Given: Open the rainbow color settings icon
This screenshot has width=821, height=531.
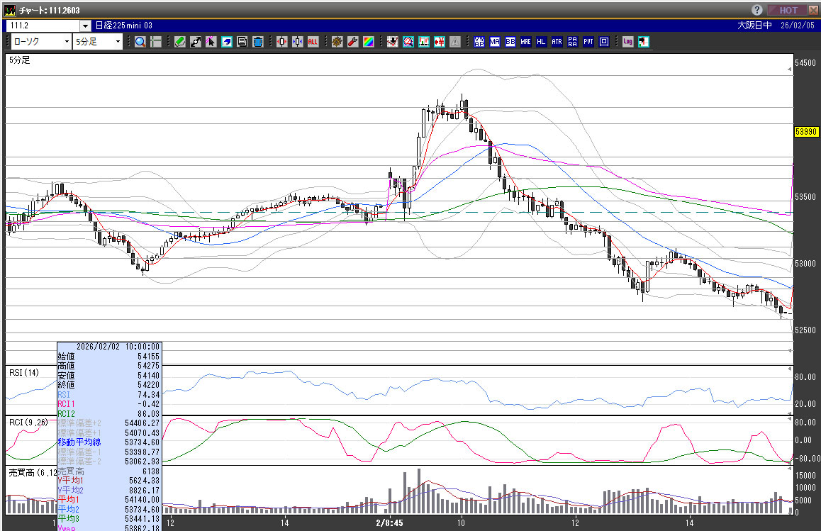Looking at the screenshot, I should point(368,42).
